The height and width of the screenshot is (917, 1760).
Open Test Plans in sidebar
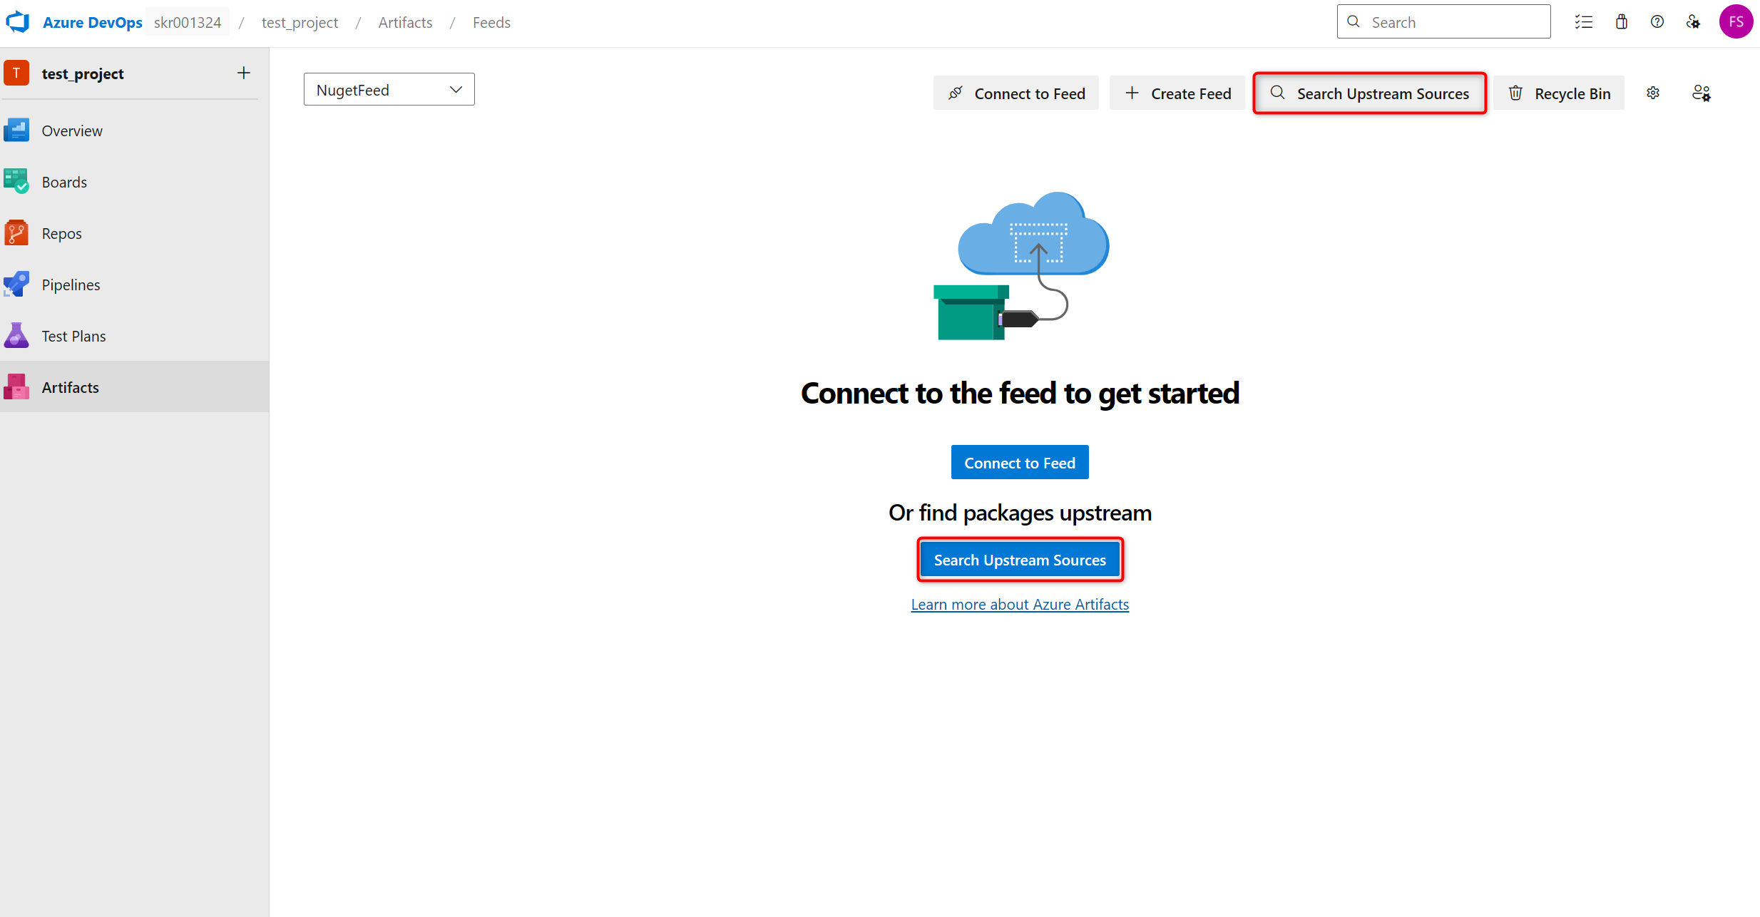tap(73, 337)
